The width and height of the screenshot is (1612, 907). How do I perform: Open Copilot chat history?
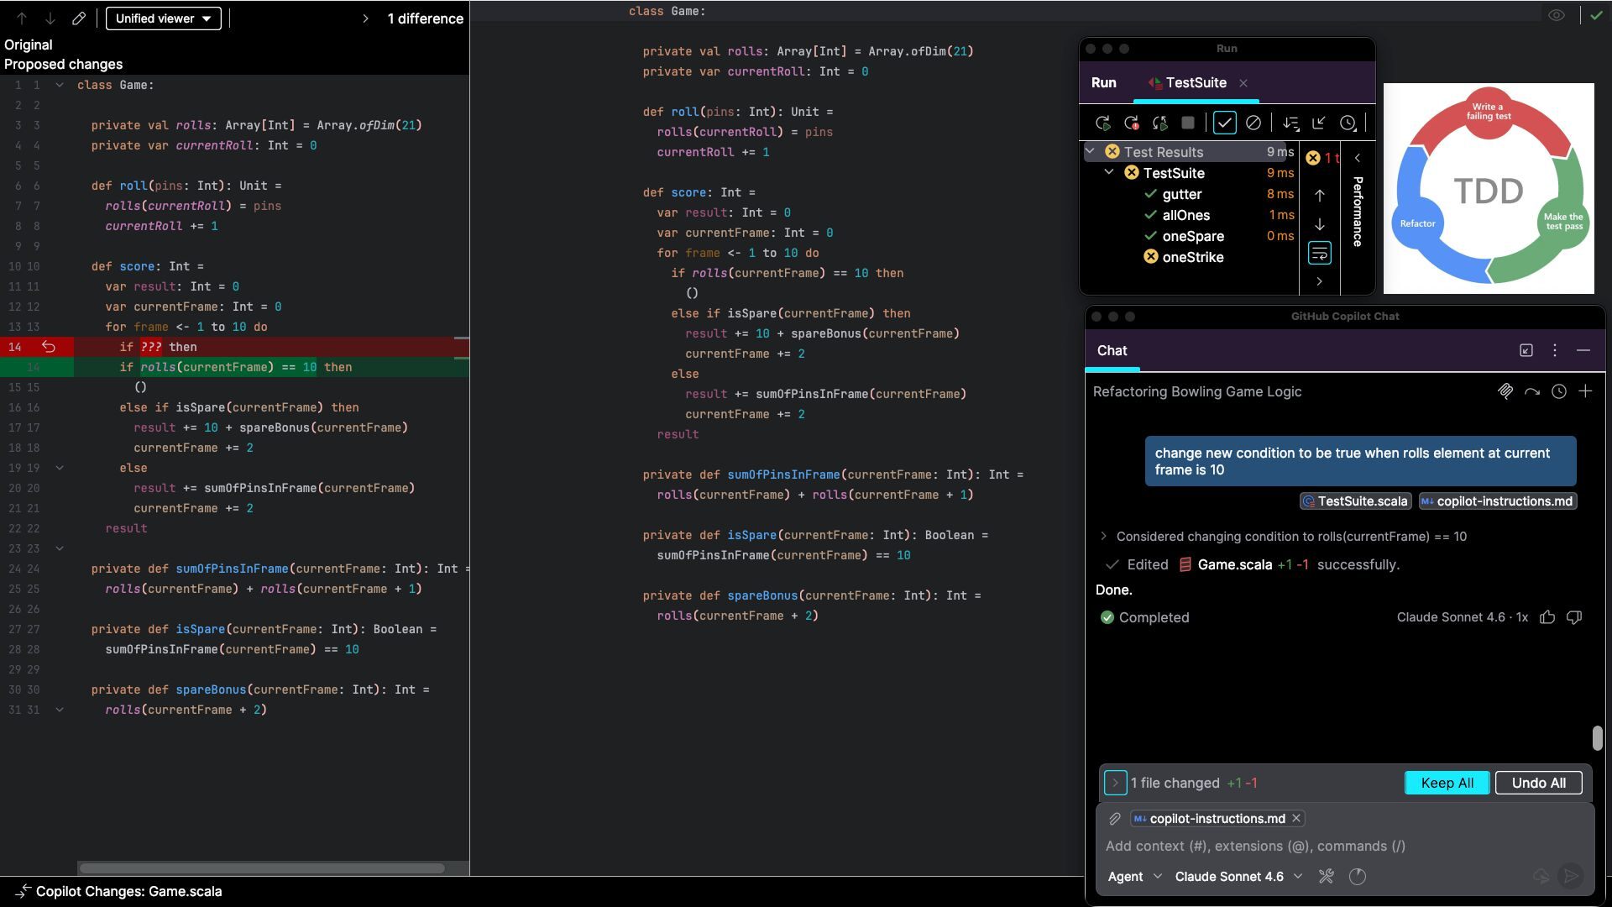[x=1559, y=391]
